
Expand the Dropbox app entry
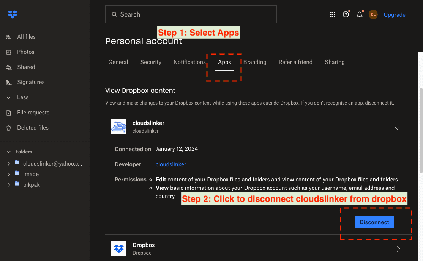point(398,249)
